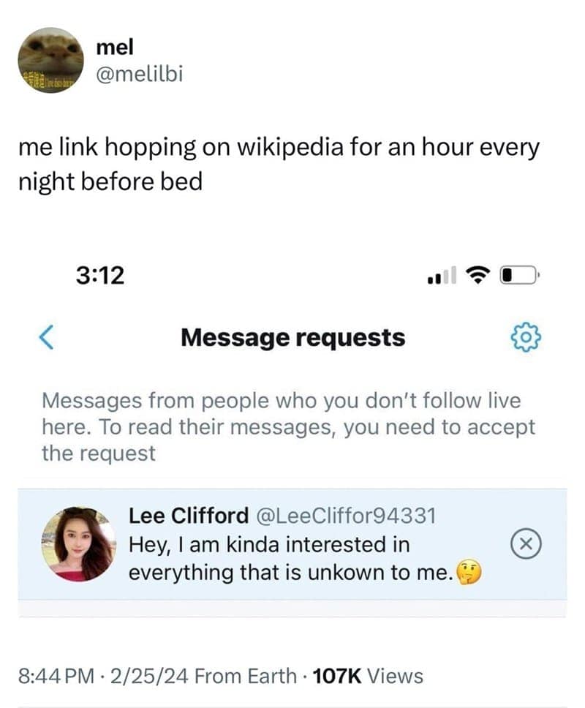Click the 107K Views count
The width and height of the screenshot is (585, 708).
click(x=367, y=676)
